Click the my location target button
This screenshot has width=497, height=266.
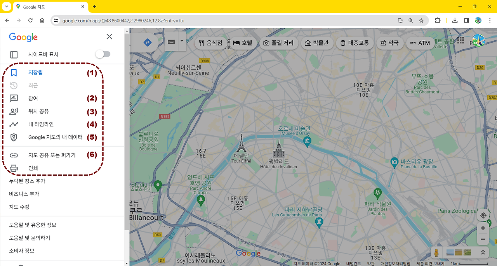tap(483, 215)
